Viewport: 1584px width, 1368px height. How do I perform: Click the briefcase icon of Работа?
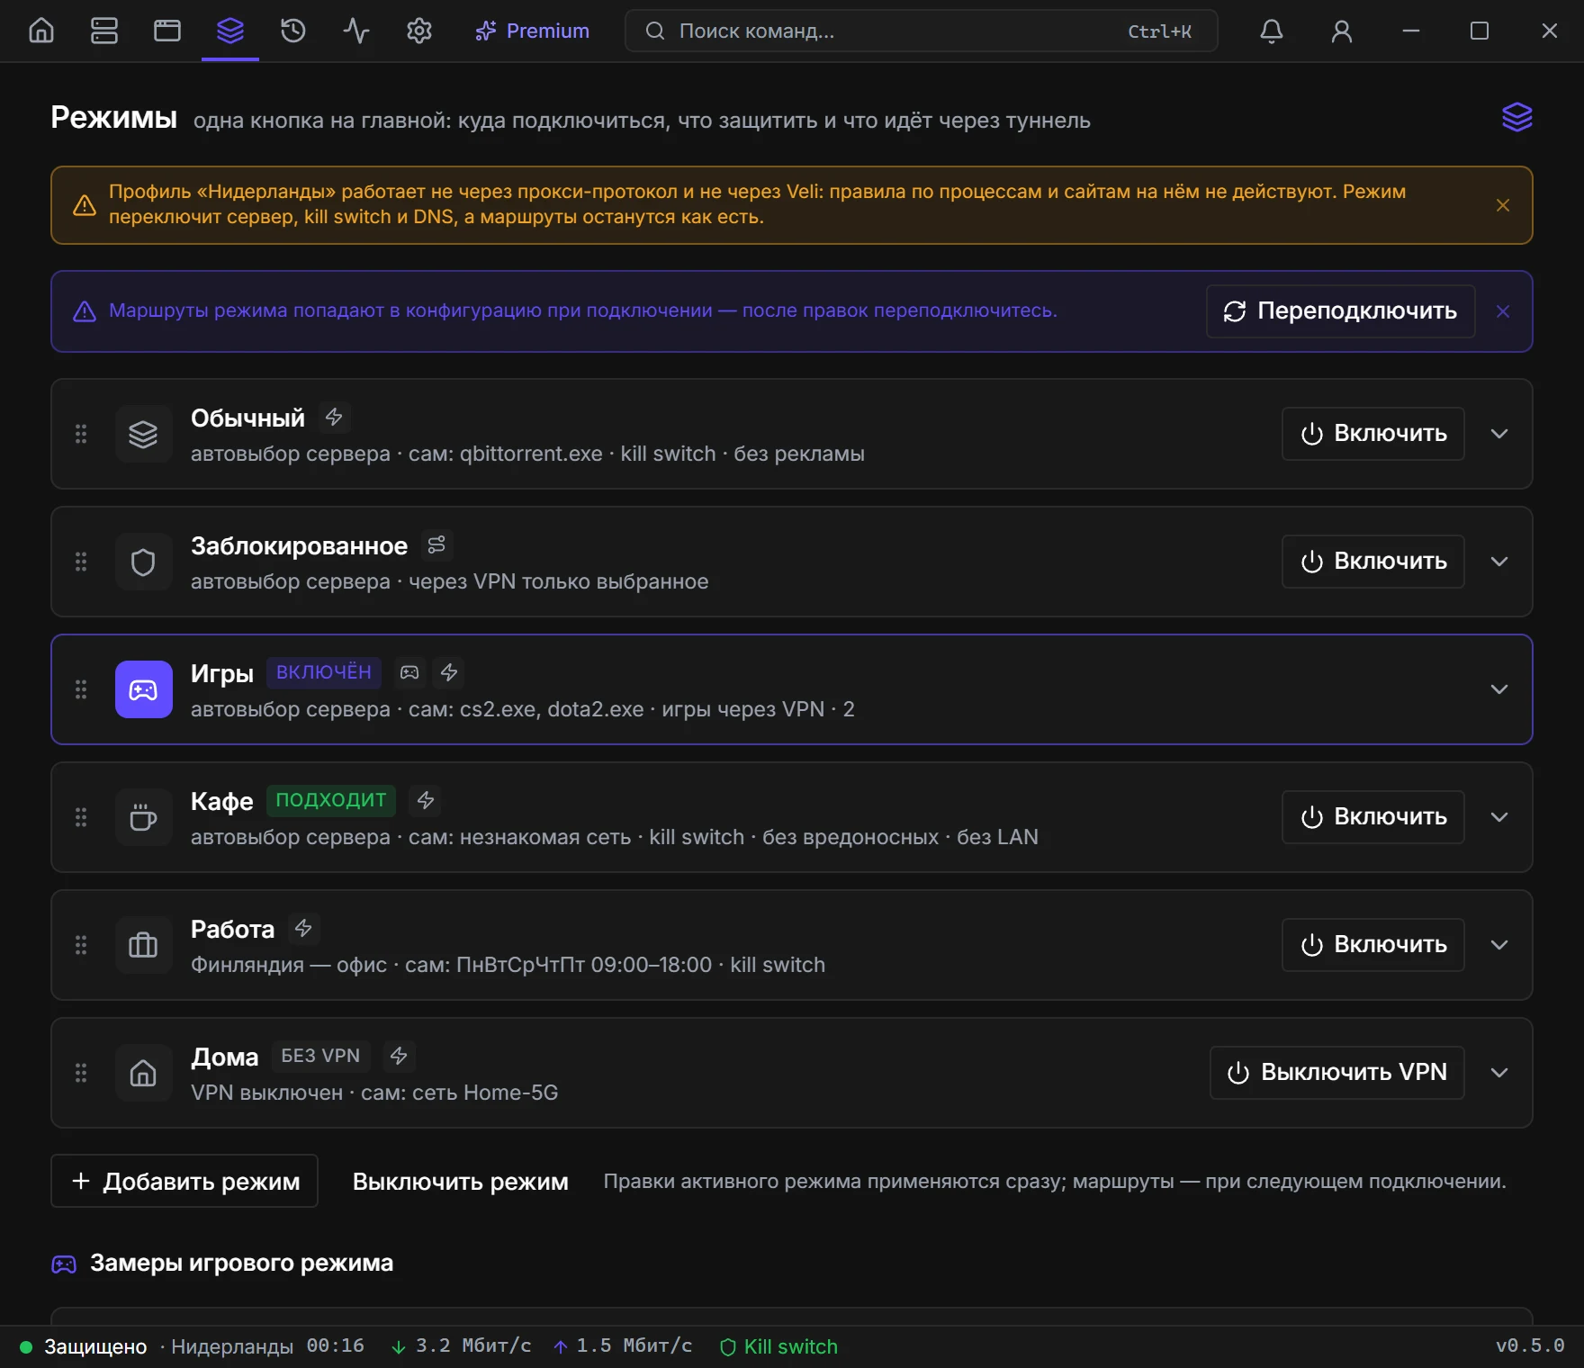[x=144, y=945]
